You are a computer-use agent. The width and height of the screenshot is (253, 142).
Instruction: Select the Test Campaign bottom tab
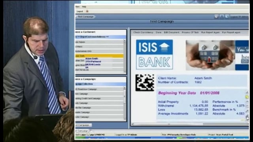pyautogui.click(x=82, y=131)
